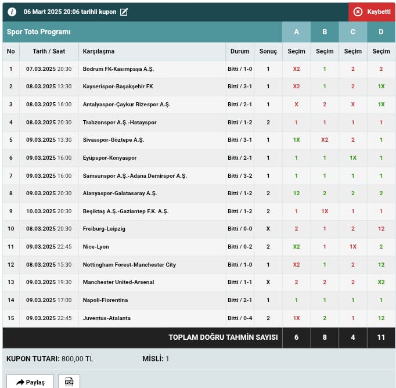
Task: Select column D header tab
Action: point(381,32)
